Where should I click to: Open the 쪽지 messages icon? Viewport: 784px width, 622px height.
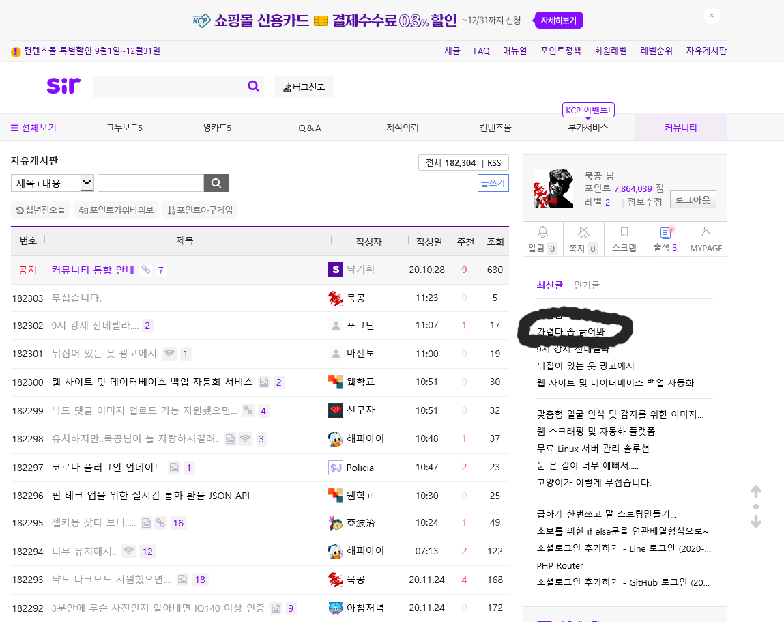point(583,233)
